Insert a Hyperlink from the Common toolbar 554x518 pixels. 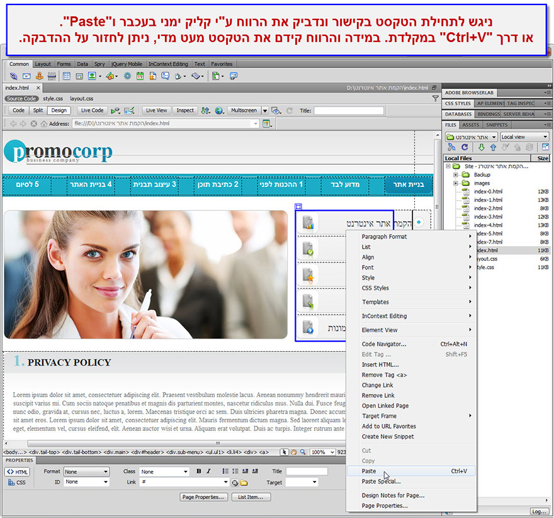pyautogui.click(x=13, y=76)
